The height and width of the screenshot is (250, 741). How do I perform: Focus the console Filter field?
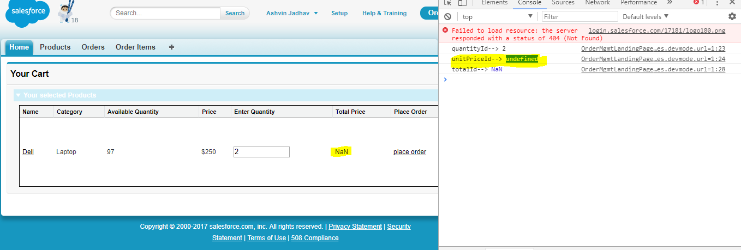point(580,17)
